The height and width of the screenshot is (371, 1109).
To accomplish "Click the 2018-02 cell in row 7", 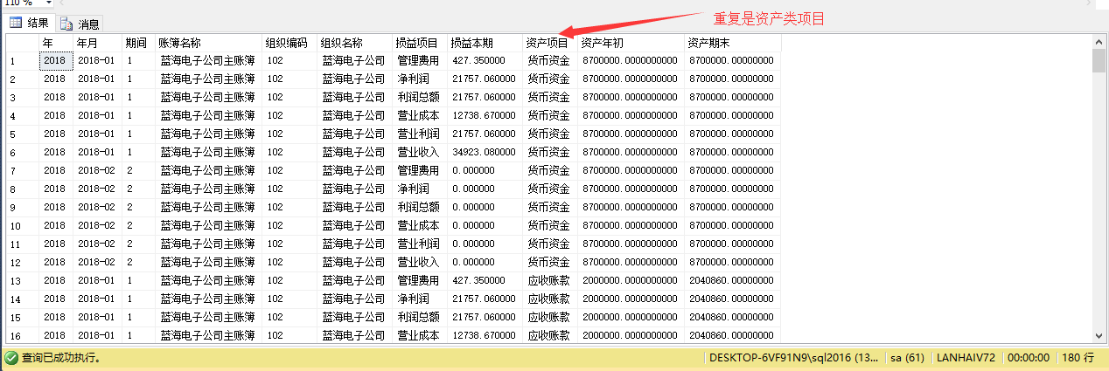I will (98, 170).
